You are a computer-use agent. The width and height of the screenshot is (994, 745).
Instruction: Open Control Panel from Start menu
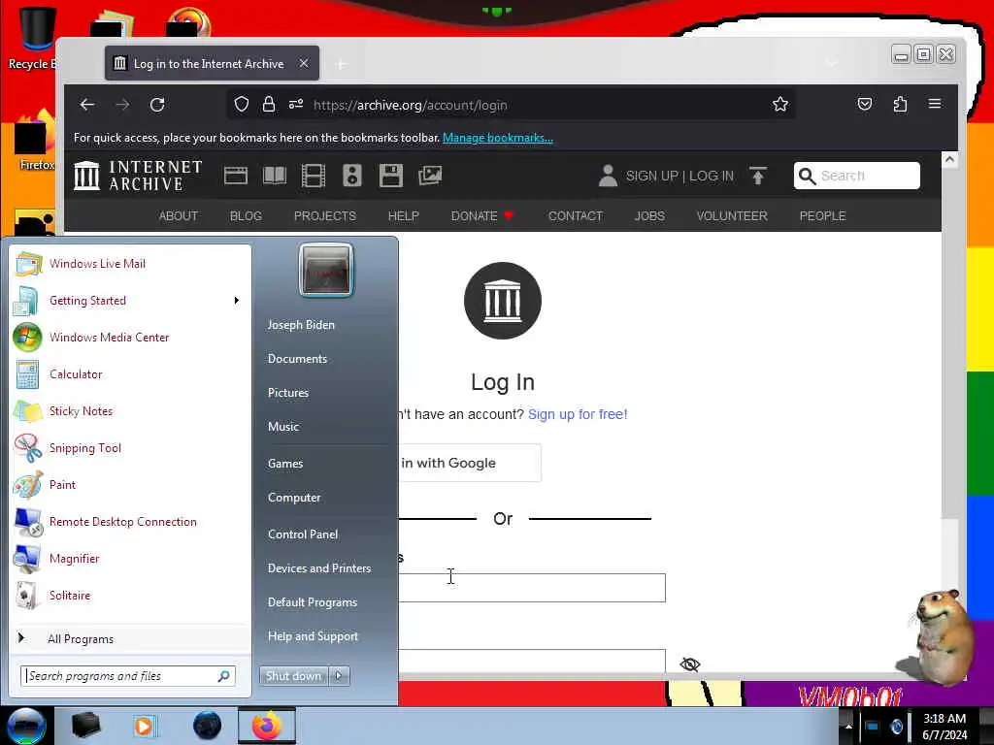[303, 534]
